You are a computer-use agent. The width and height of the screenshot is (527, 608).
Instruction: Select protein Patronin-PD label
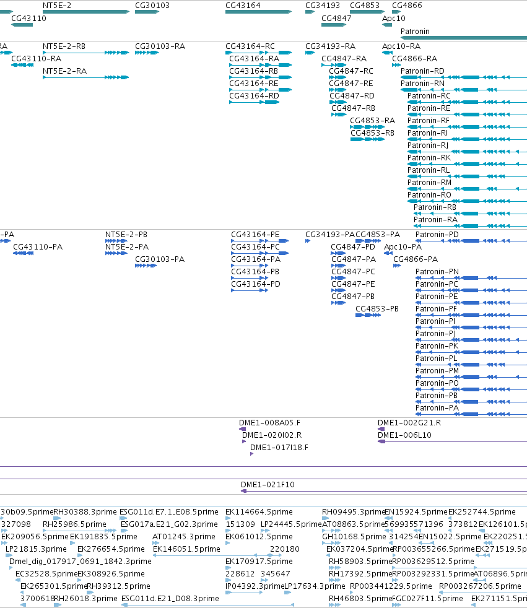point(437,235)
